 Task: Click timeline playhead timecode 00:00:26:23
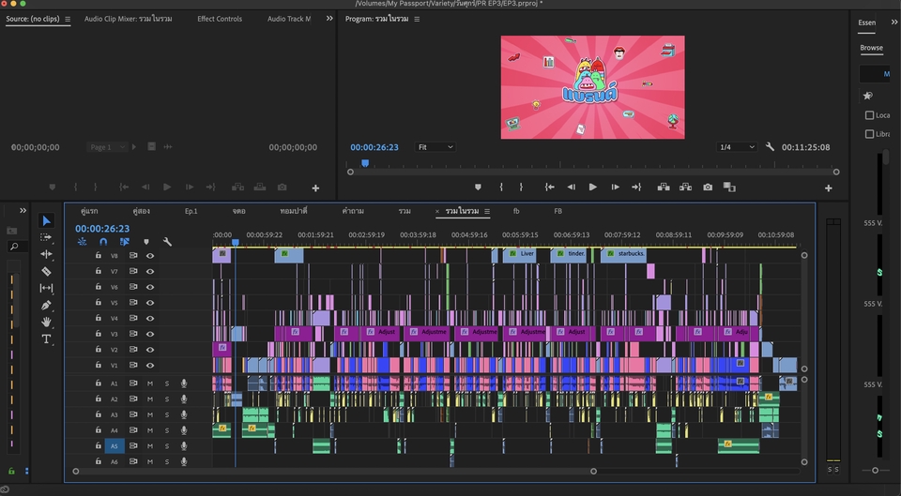pos(102,229)
